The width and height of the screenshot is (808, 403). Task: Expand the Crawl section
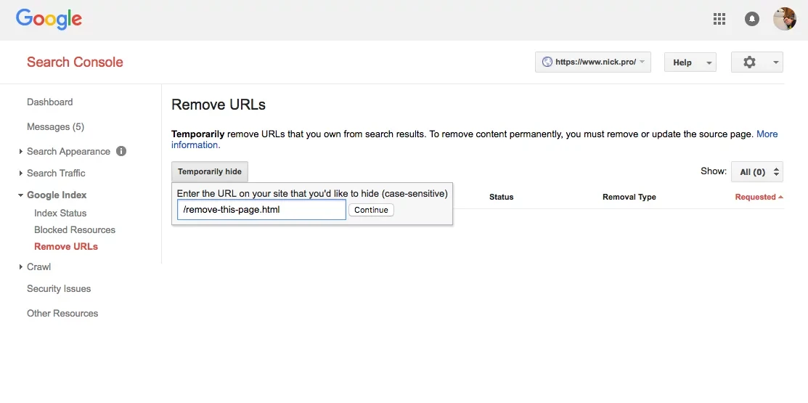click(38, 266)
